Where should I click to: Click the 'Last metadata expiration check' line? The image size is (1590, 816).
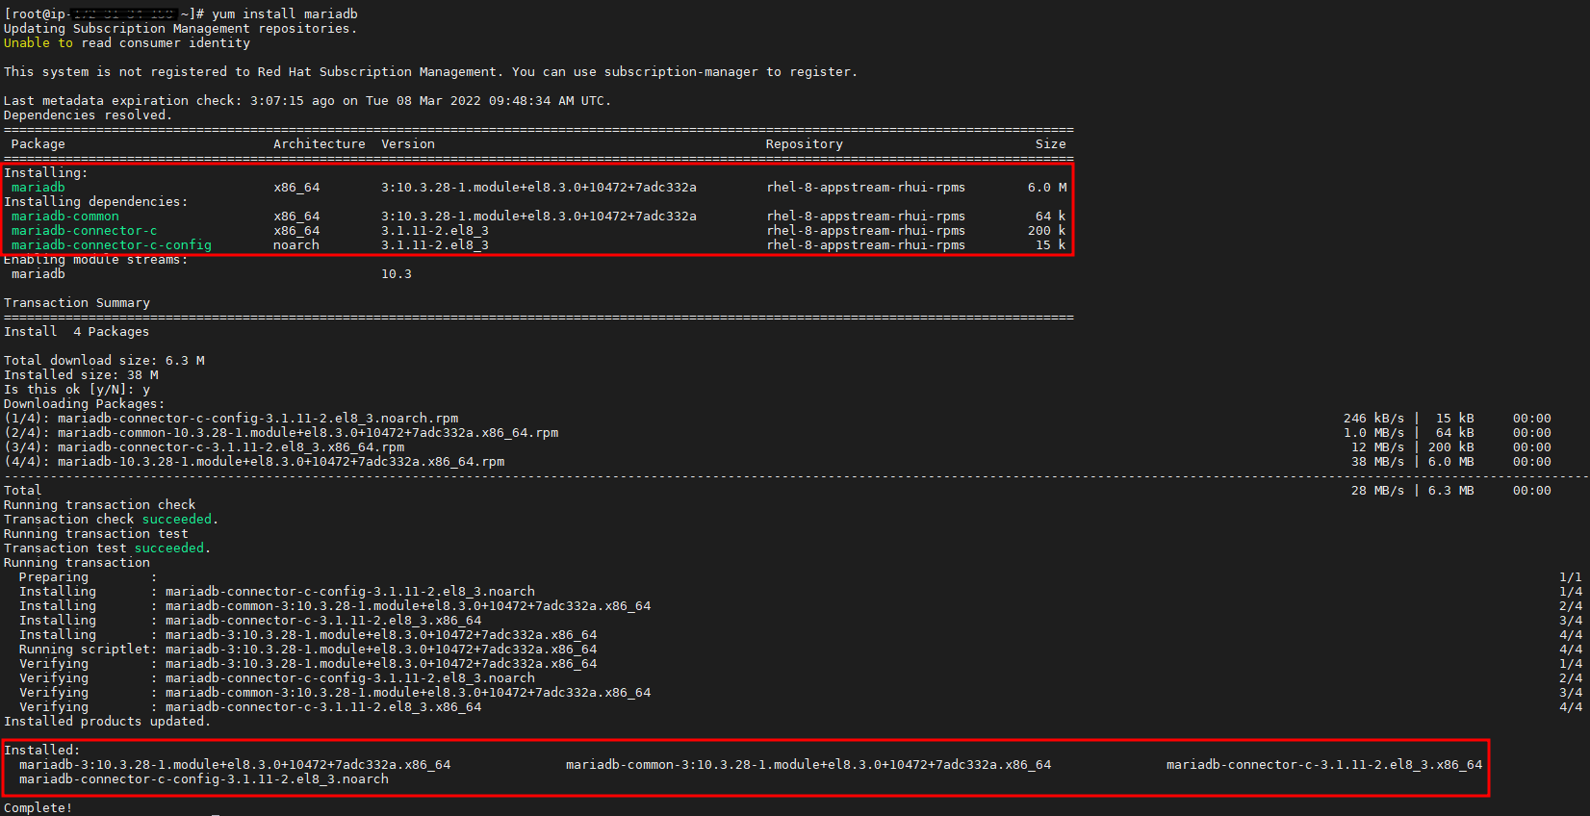(x=308, y=100)
